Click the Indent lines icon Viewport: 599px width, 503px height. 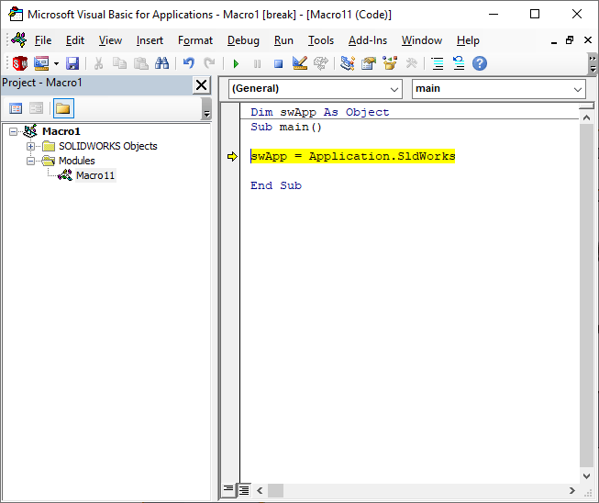coord(438,63)
